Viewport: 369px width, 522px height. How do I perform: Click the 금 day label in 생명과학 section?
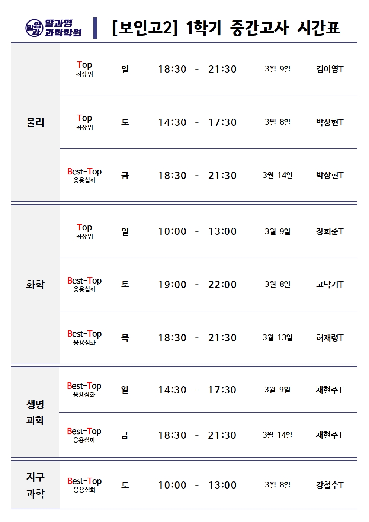pyautogui.click(x=125, y=435)
